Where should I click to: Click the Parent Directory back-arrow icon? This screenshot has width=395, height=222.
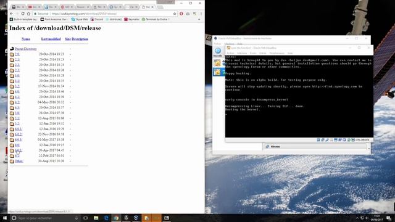12,49
